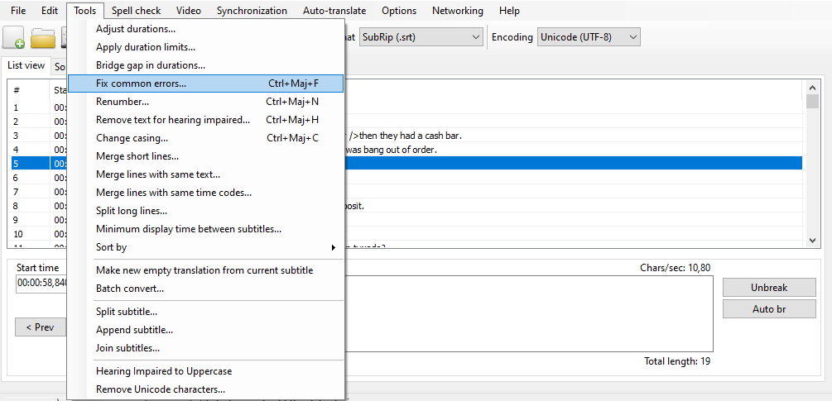Click the Start time input field
Image resolution: width=832 pixels, height=401 pixels.
tap(41, 284)
